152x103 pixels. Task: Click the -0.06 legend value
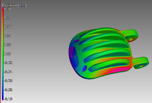8,81
